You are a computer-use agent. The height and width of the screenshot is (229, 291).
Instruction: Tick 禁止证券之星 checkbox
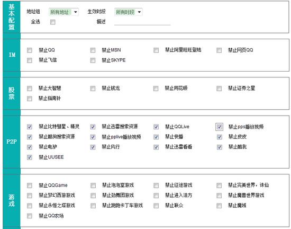pyautogui.click(x=219, y=89)
